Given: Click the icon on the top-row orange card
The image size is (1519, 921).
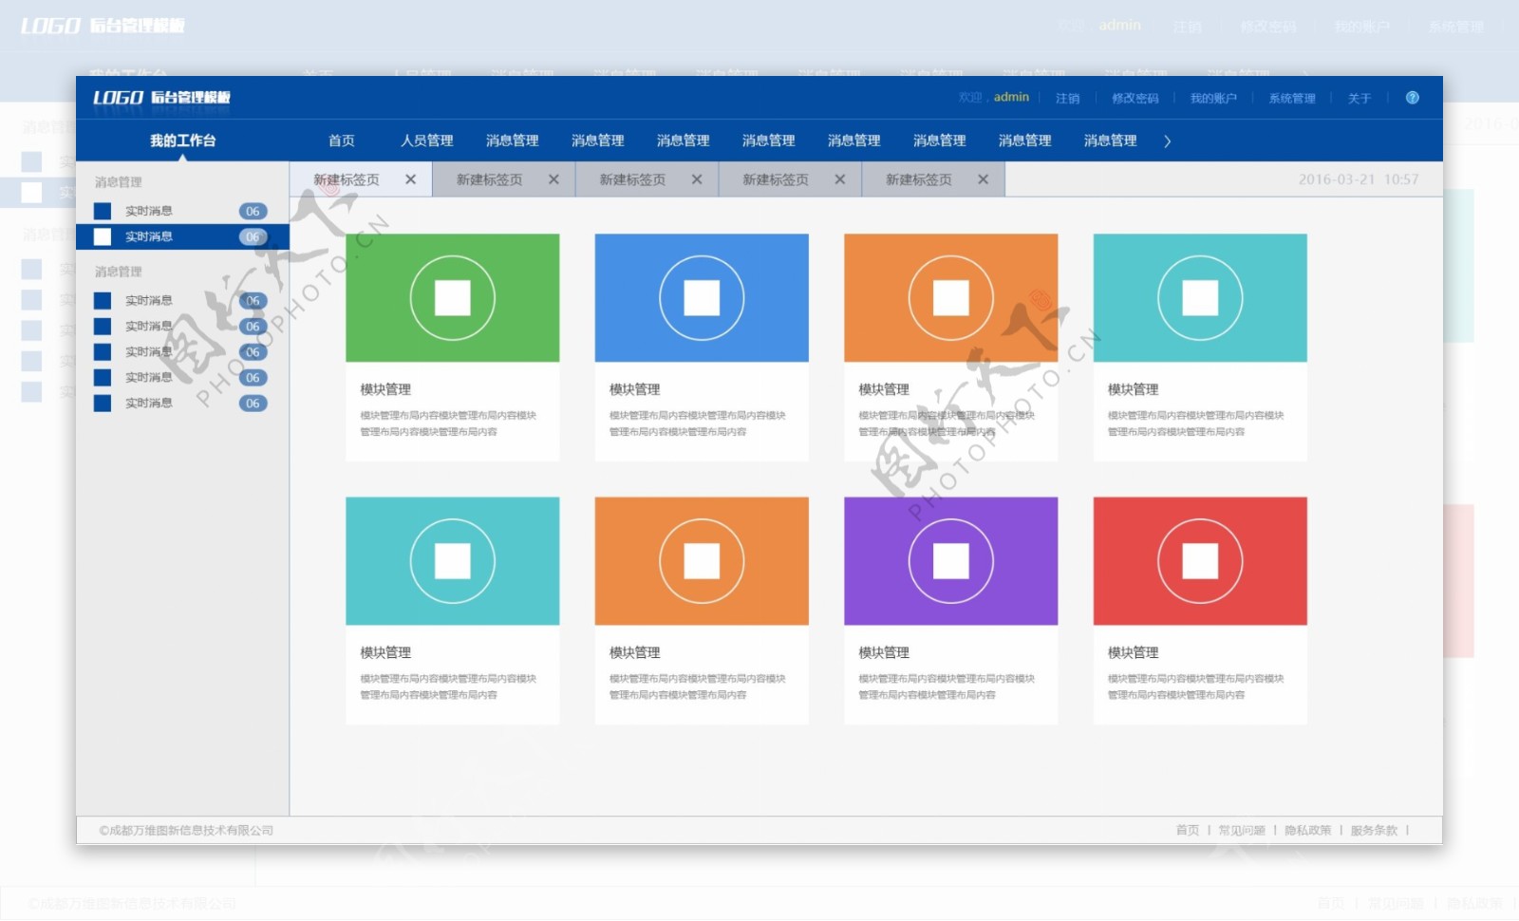Looking at the screenshot, I should (951, 298).
